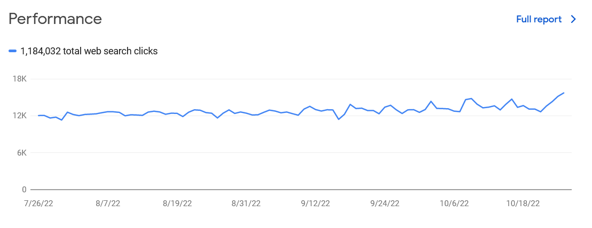
Task: Click the line dip just after 9/12/22
Action: [338, 119]
